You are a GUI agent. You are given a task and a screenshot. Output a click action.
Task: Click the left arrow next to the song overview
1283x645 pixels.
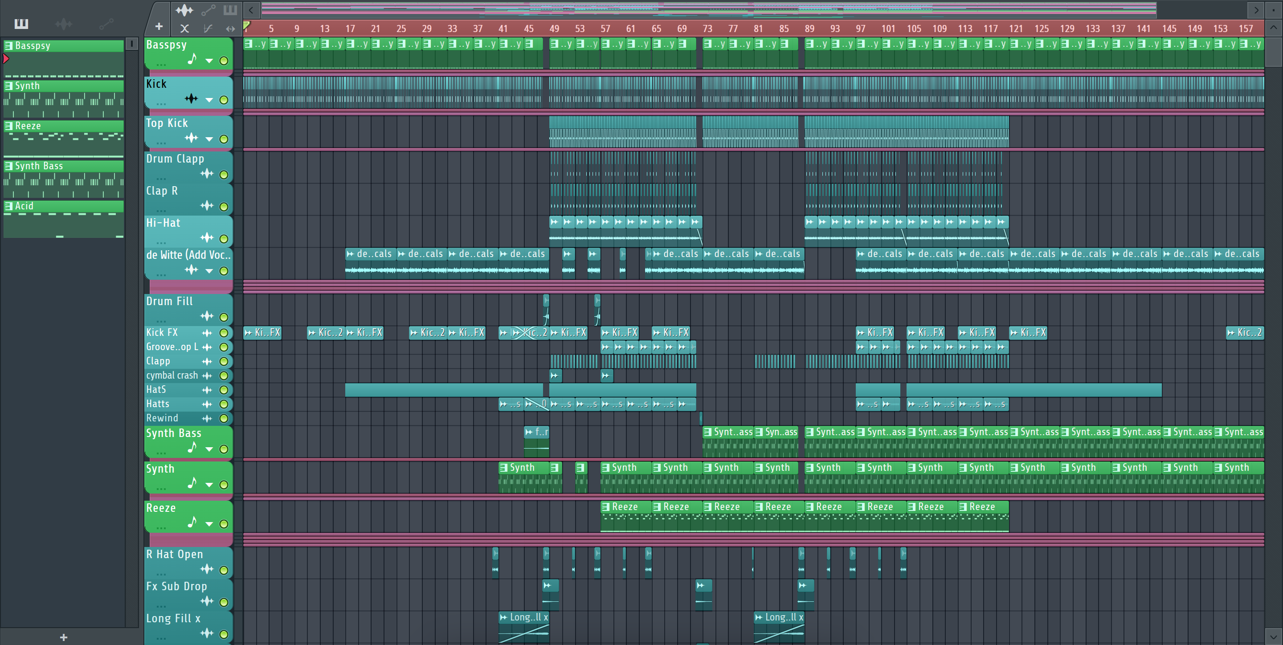[x=251, y=10]
